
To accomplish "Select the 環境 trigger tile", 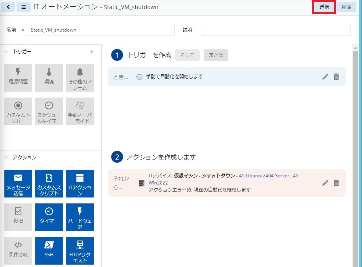I will tap(49, 78).
